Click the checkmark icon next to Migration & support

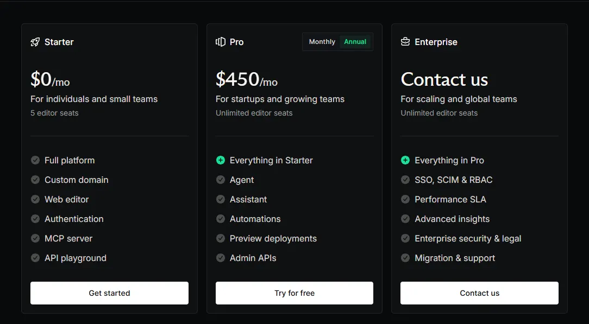(x=405, y=258)
